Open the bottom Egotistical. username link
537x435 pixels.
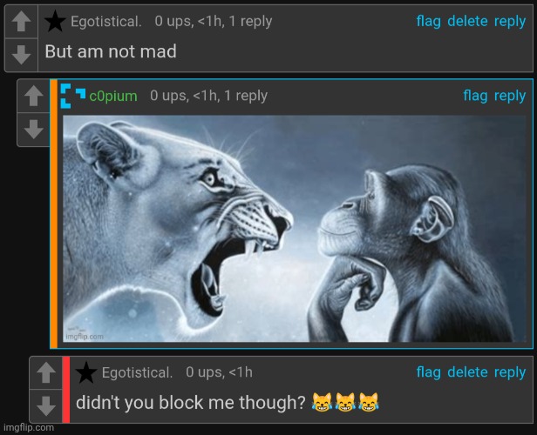pos(138,372)
